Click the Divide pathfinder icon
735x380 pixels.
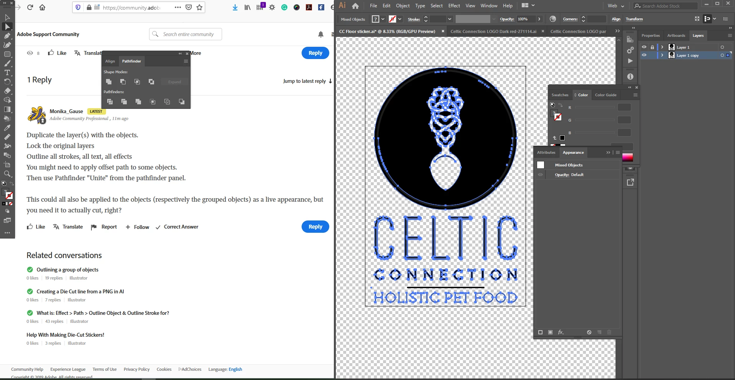[110, 102]
